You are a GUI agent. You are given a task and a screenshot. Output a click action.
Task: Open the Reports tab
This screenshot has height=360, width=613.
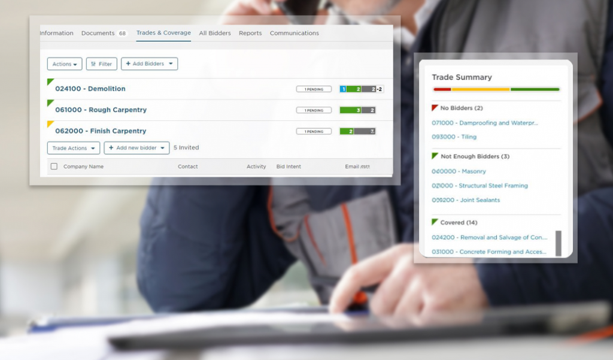click(250, 33)
